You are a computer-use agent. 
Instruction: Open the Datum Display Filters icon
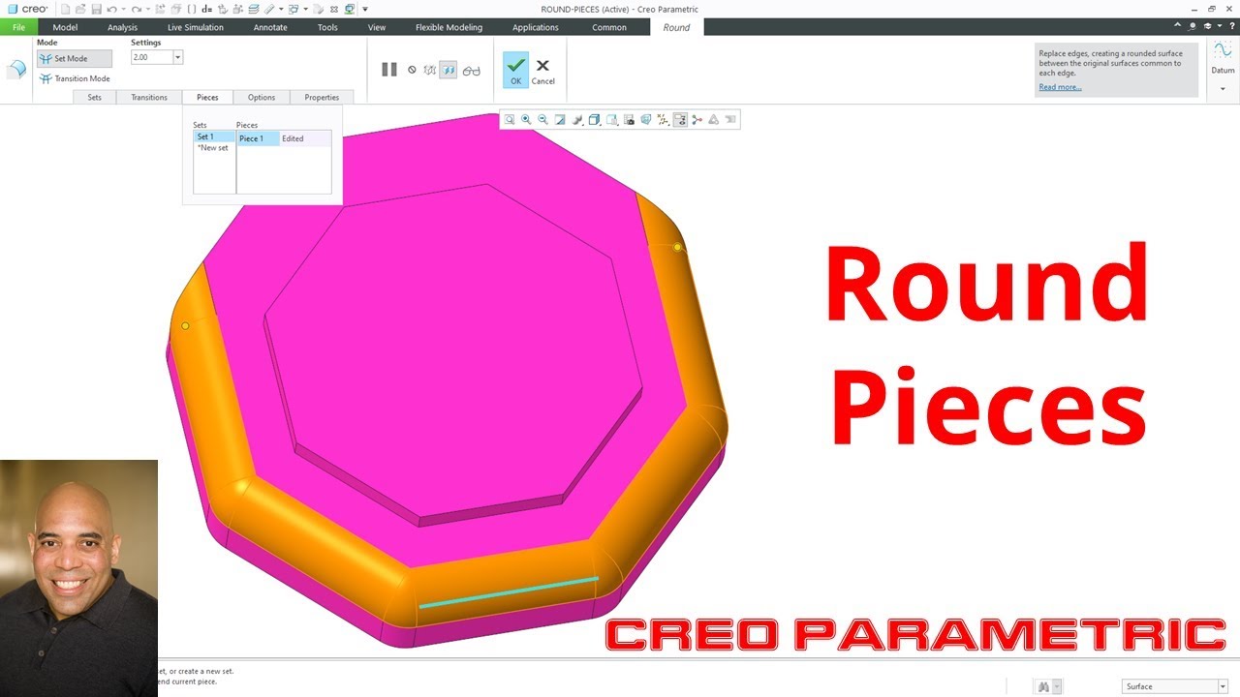pyautogui.click(x=663, y=120)
